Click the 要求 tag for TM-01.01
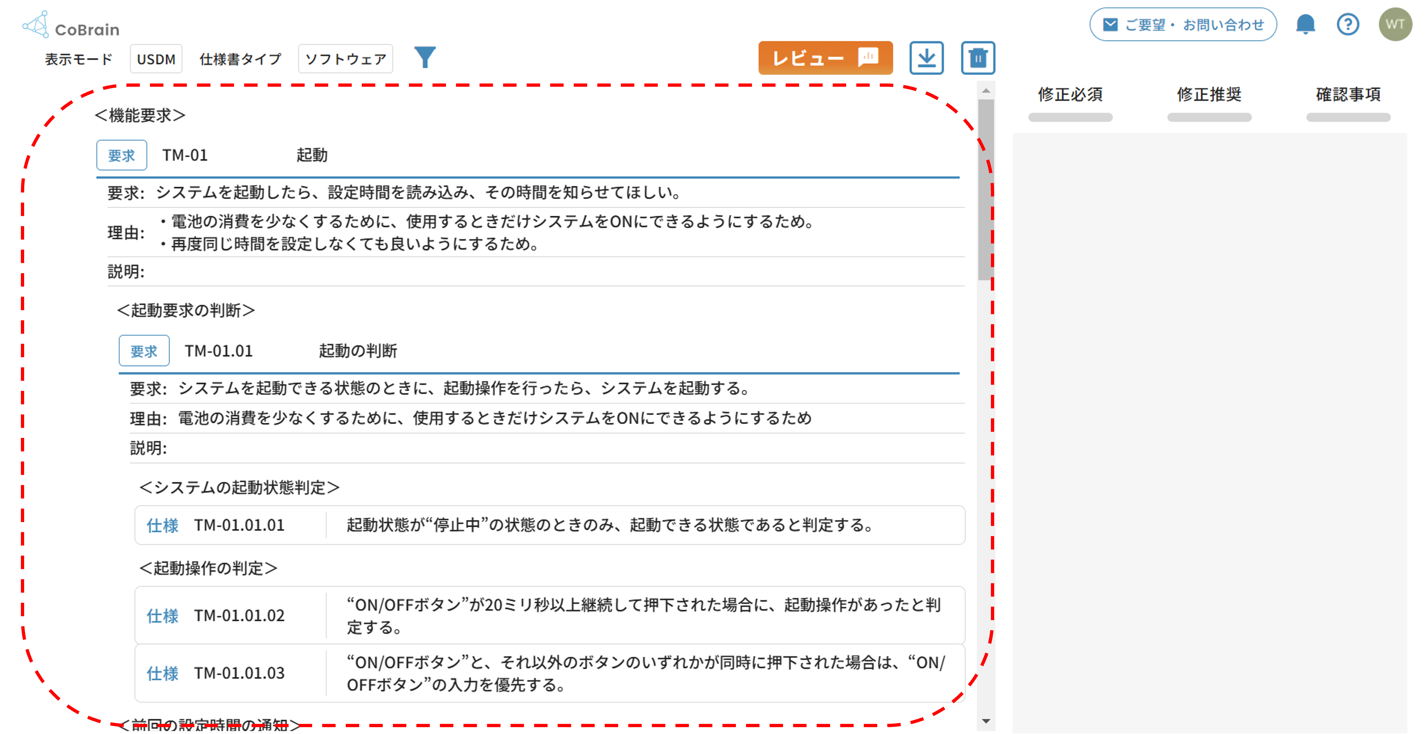 144,351
